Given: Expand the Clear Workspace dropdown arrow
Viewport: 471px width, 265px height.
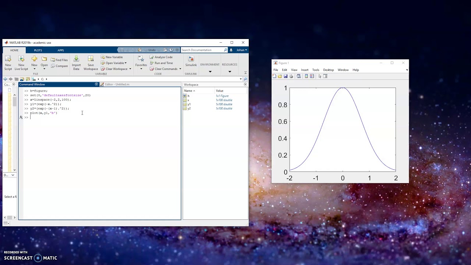Looking at the screenshot, I should pos(130,69).
